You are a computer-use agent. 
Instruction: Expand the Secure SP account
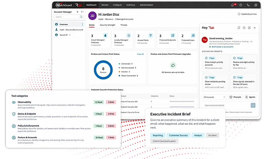[70, 35]
